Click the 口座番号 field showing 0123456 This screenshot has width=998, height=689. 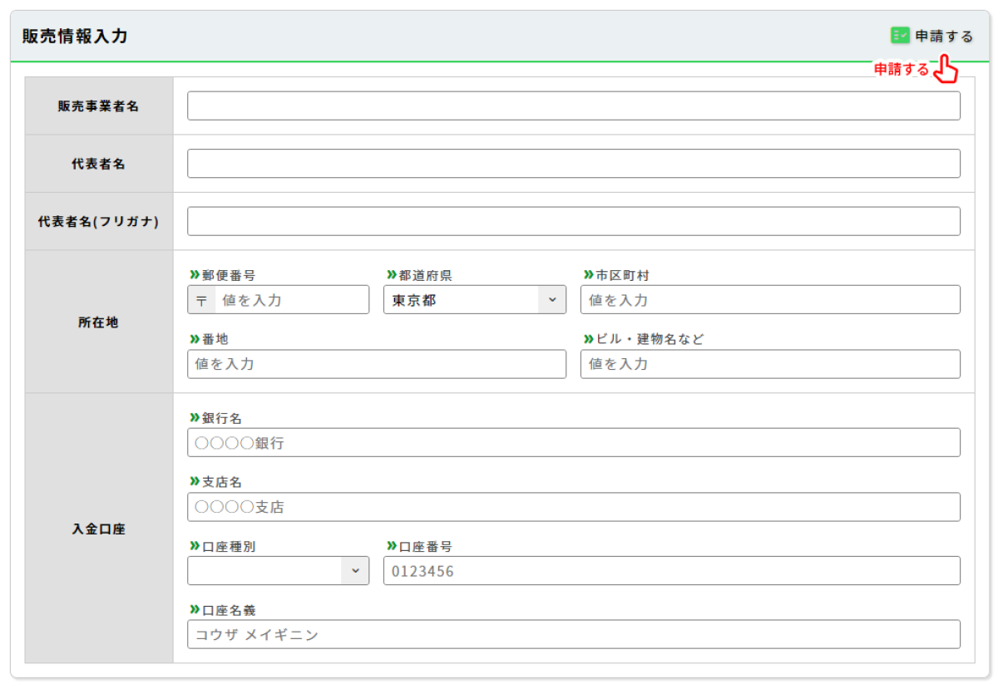click(671, 571)
